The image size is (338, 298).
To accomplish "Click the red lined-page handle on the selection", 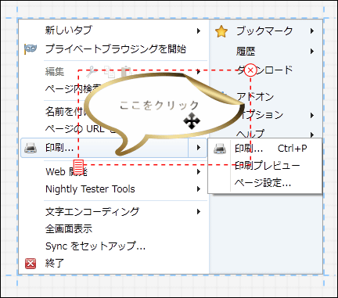I will pos(78,167).
